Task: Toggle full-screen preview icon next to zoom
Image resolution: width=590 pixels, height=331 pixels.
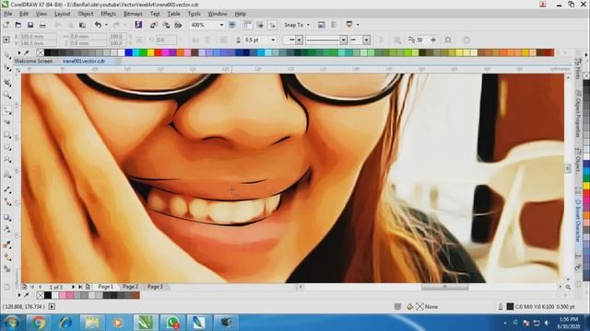Action: 232,25
